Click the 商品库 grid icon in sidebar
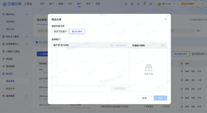The height and width of the screenshot is (113, 207). [x=4, y=74]
